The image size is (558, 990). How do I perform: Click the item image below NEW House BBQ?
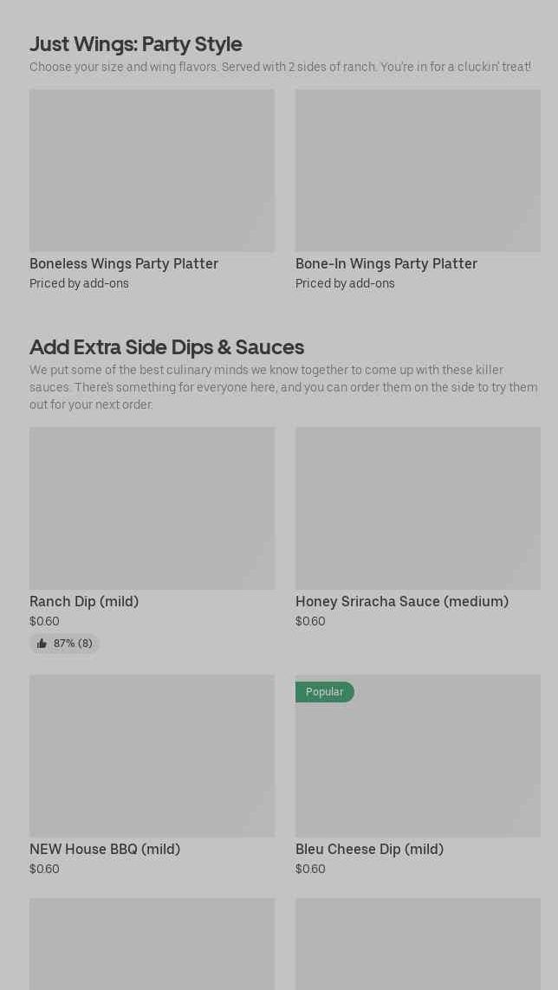coord(152,944)
